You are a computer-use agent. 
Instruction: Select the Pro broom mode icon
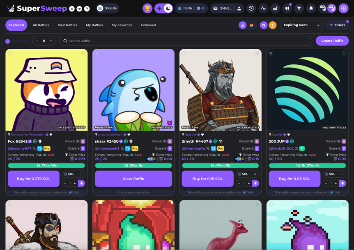pos(332,8)
